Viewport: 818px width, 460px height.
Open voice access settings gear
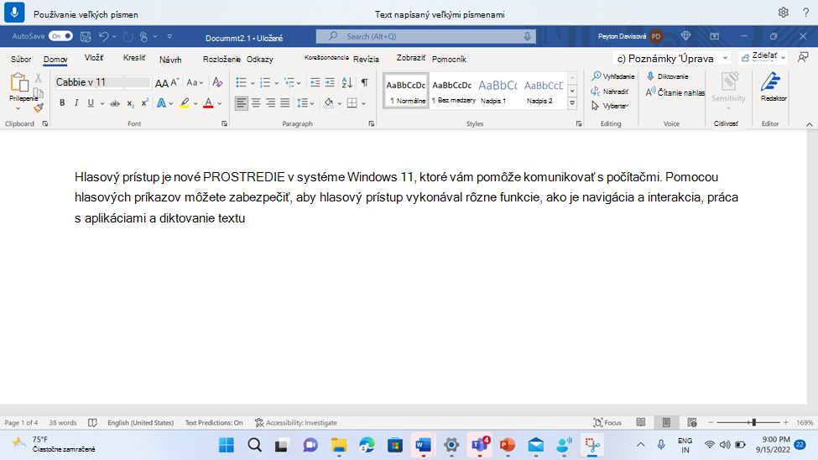pos(783,13)
